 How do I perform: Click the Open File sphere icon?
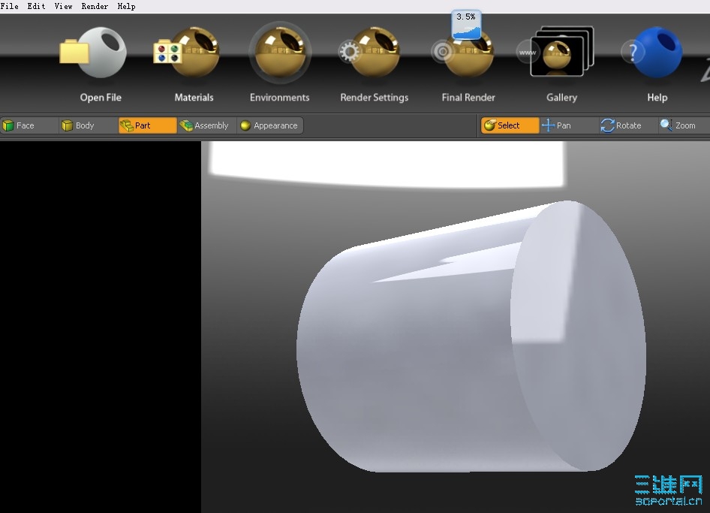coord(94,52)
